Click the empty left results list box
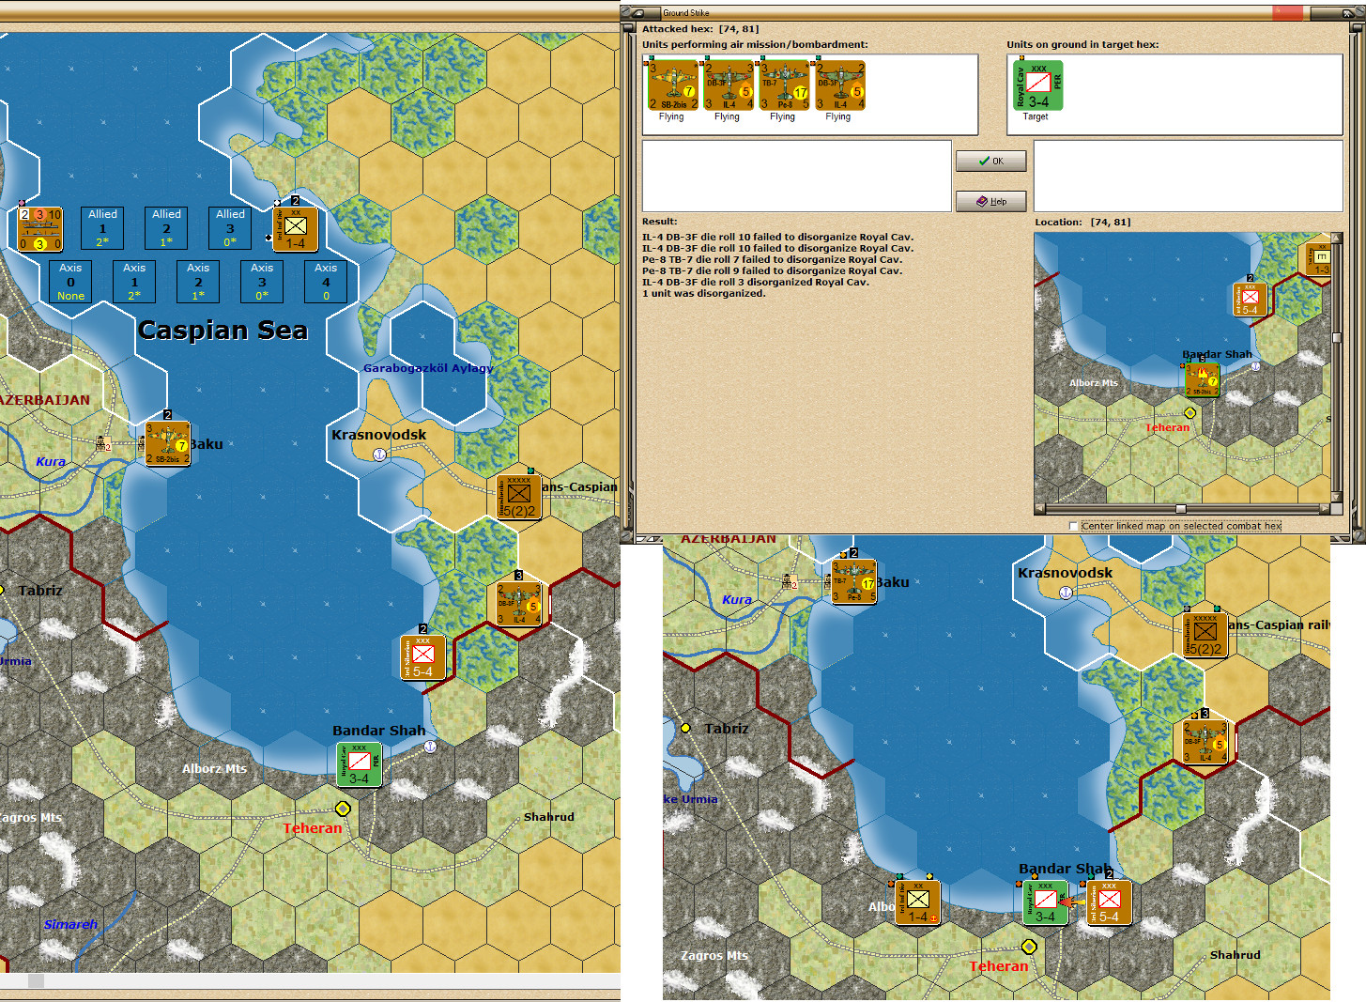 click(x=796, y=176)
